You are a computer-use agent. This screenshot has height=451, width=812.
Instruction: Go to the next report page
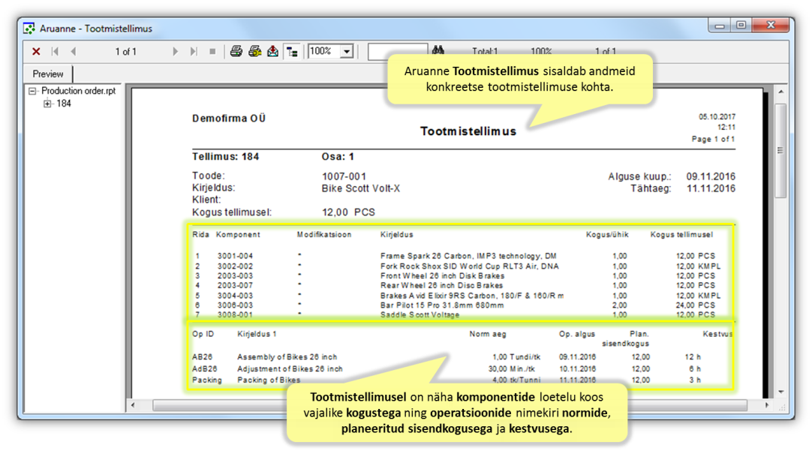point(175,51)
